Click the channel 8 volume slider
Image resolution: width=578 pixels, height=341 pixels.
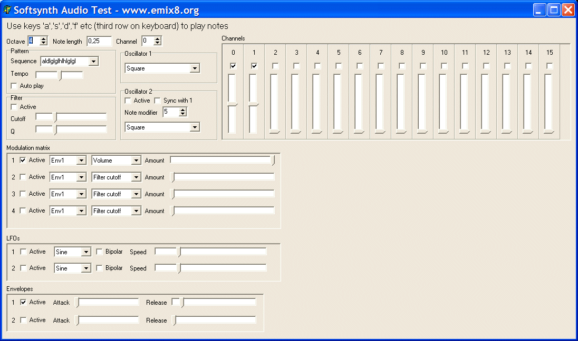(401, 104)
